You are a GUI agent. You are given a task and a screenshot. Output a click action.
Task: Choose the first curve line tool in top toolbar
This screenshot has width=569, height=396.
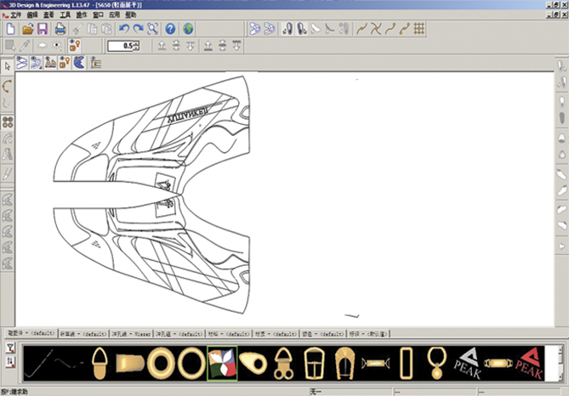[361, 28]
